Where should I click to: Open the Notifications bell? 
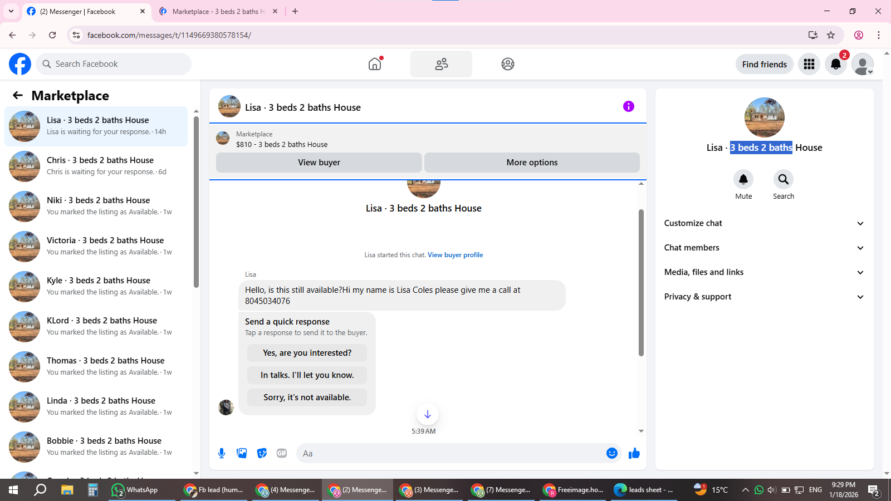(836, 64)
